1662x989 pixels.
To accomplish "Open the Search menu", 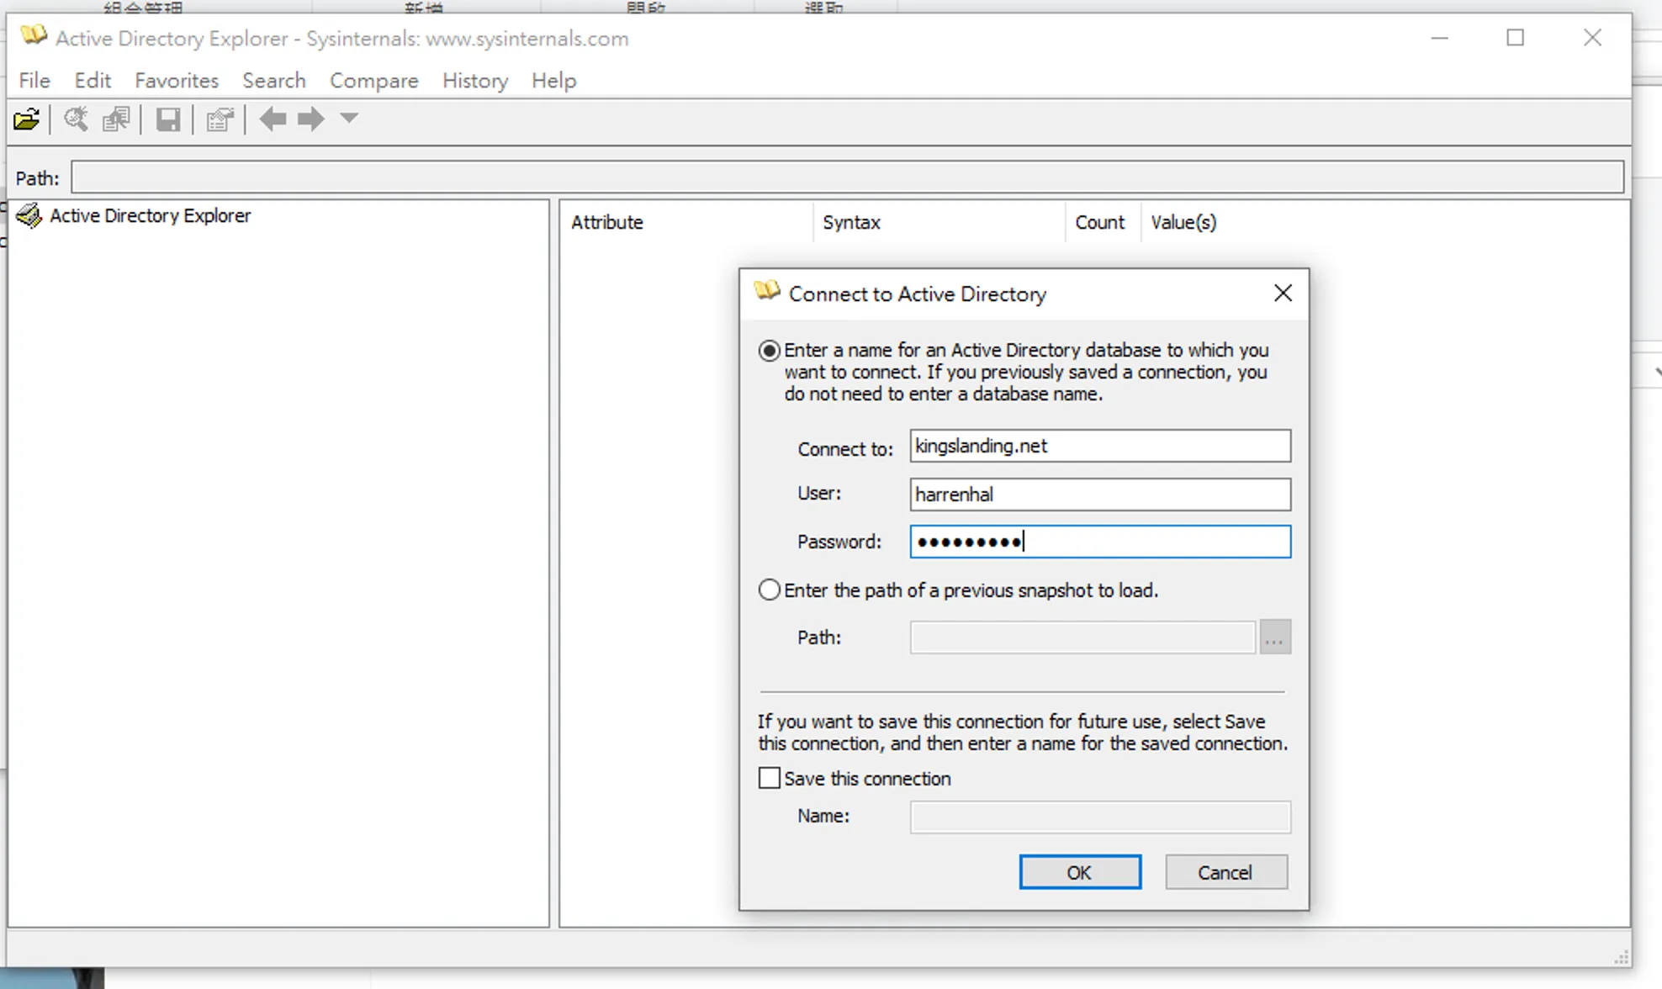I will 274,81.
